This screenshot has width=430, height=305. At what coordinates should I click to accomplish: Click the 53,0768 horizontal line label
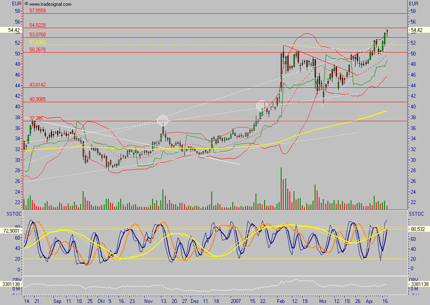pyautogui.click(x=38, y=35)
